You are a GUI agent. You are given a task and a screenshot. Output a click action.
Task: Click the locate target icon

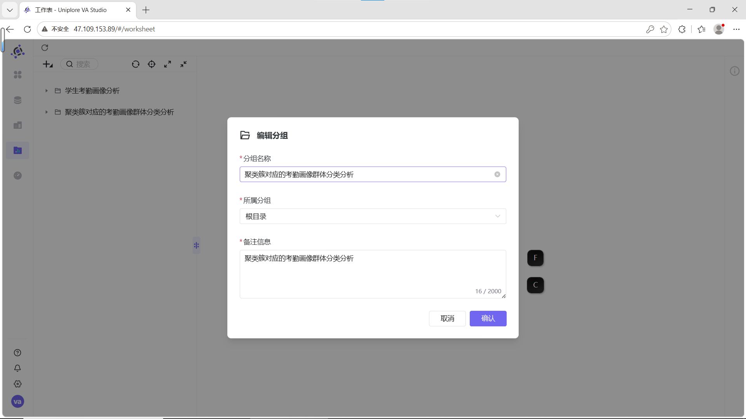pos(152,64)
